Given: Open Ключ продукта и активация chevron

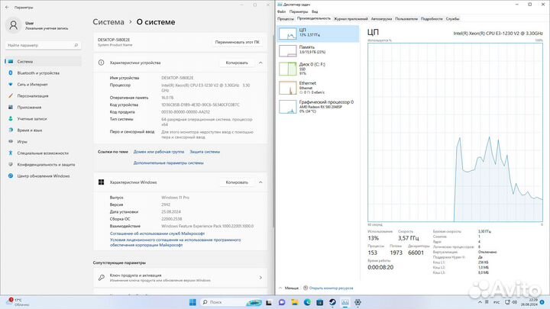Looking at the screenshot, I should (x=260, y=278).
